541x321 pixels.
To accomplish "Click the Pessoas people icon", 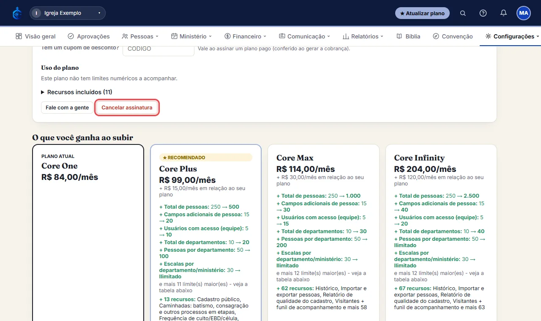I will coord(125,36).
